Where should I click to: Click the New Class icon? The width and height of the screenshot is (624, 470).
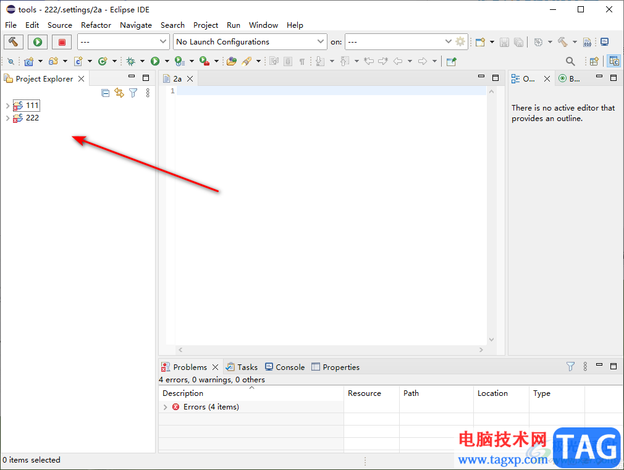(x=103, y=61)
